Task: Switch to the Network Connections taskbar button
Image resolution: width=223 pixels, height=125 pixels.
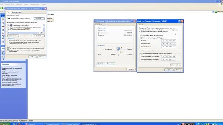Action: 53,124
